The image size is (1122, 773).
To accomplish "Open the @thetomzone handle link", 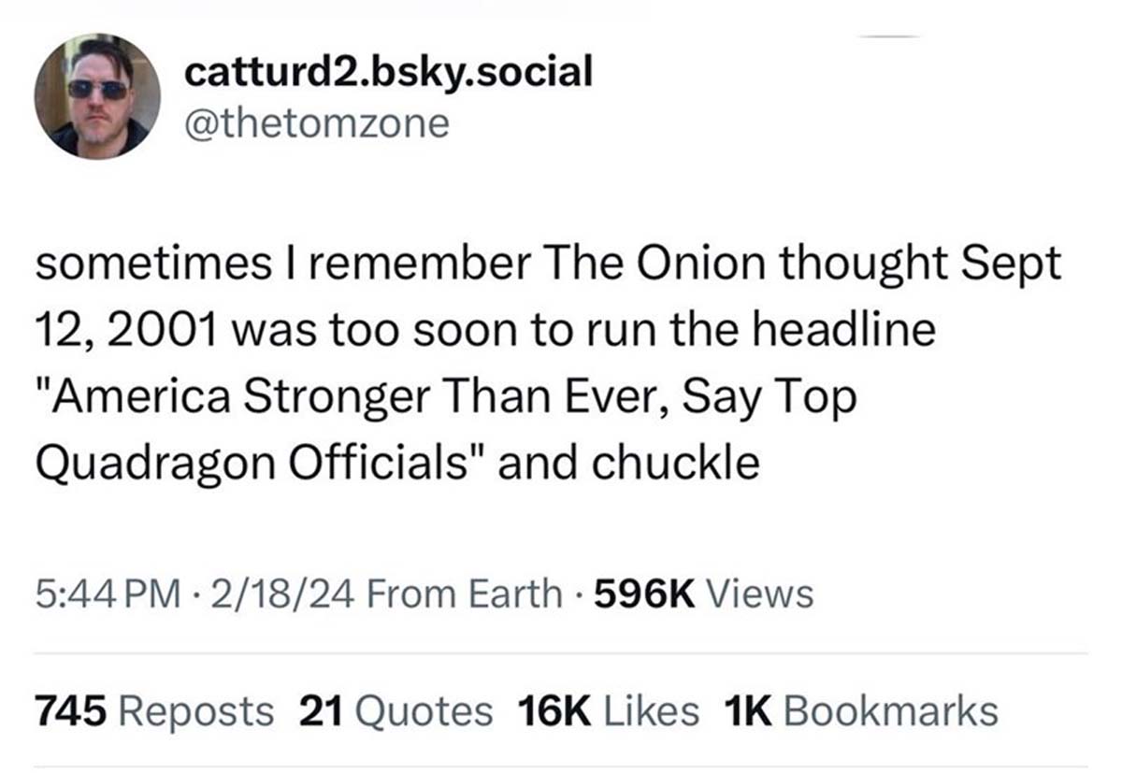I will click(317, 122).
